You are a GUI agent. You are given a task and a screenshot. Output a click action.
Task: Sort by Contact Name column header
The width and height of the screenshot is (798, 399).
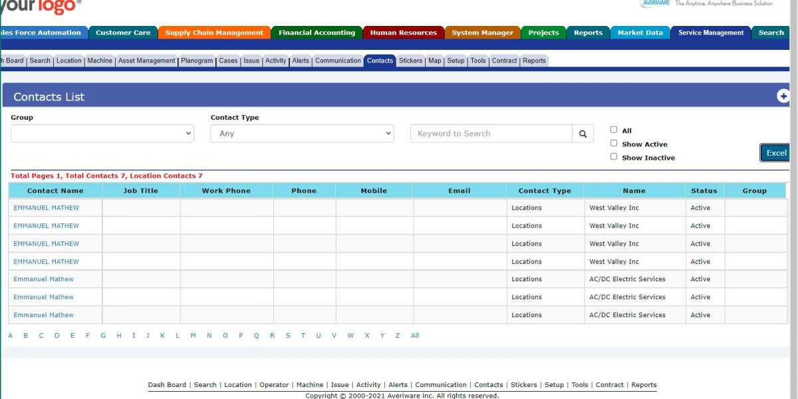[x=55, y=191]
